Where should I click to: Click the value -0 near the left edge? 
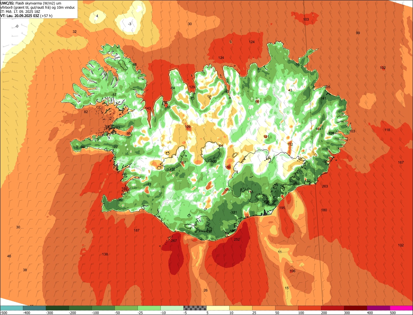click(17, 26)
